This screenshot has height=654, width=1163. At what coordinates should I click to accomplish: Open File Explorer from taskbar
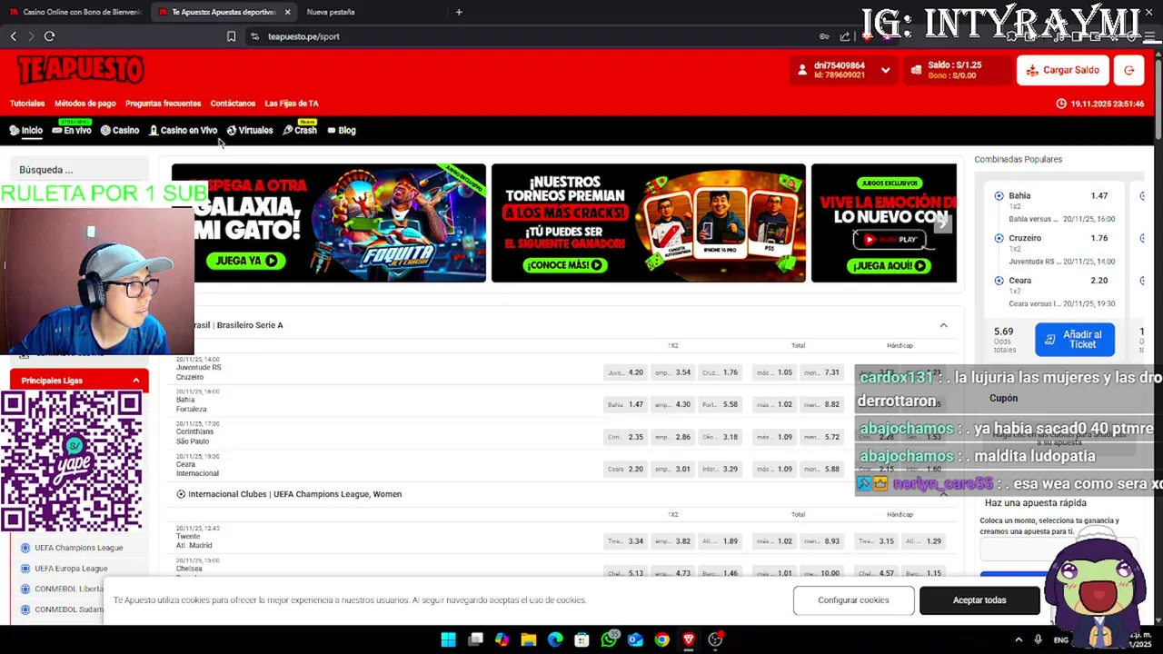[x=529, y=639]
